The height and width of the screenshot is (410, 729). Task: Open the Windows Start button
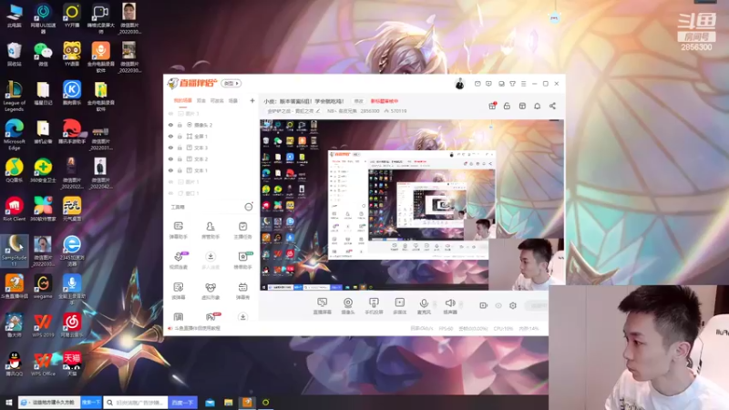8,403
